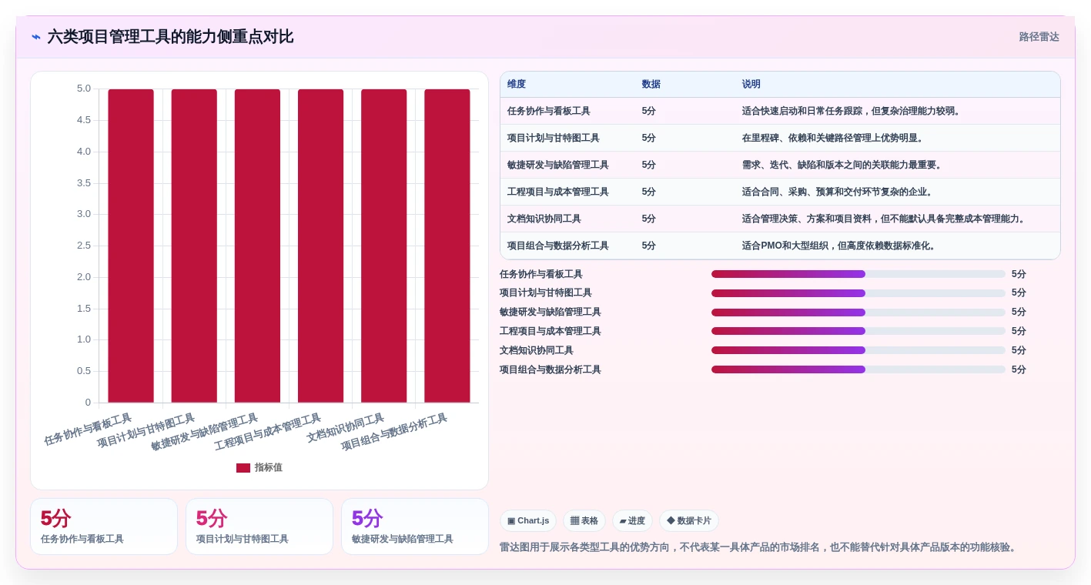The height and width of the screenshot is (585, 1091).
Task: Select 敏捷研发与缺陷管理工具 in the table's 维度 column
Action: click(558, 165)
